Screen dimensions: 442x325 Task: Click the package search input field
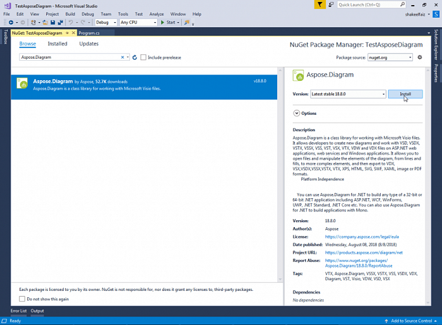point(71,57)
